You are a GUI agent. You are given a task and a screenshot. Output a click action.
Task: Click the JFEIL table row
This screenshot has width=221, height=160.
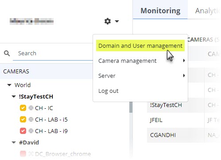(x=183, y=120)
